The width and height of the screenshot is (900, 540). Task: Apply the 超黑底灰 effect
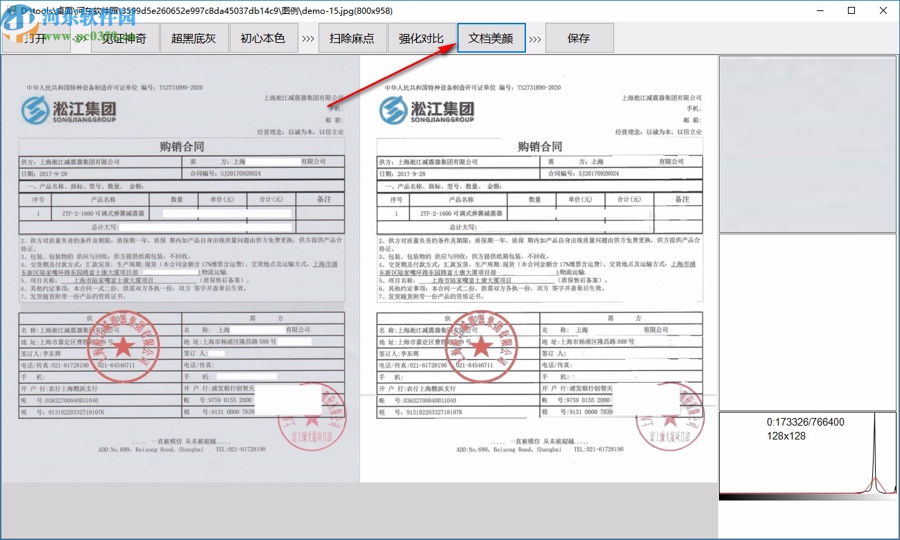(x=194, y=38)
